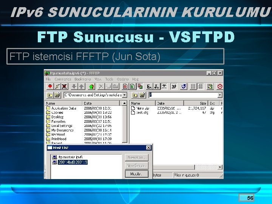The width and height of the screenshot is (272, 204).
Task: Close the Host List dialog
Action: 149,148
